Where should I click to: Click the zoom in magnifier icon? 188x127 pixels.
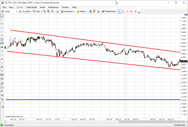(x=45, y=11)
